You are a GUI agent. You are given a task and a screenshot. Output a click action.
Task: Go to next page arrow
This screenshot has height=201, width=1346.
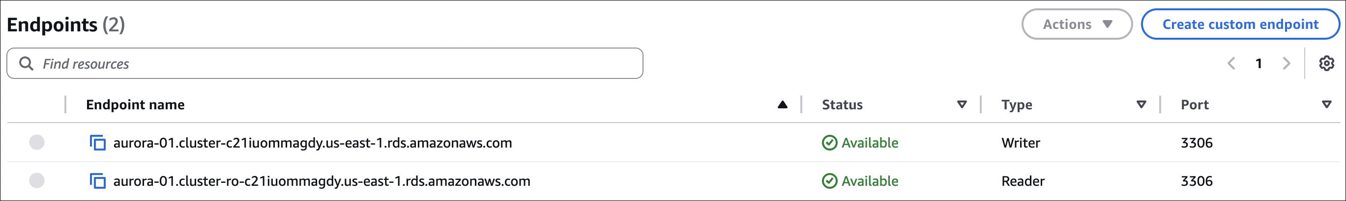point(1286,64)
